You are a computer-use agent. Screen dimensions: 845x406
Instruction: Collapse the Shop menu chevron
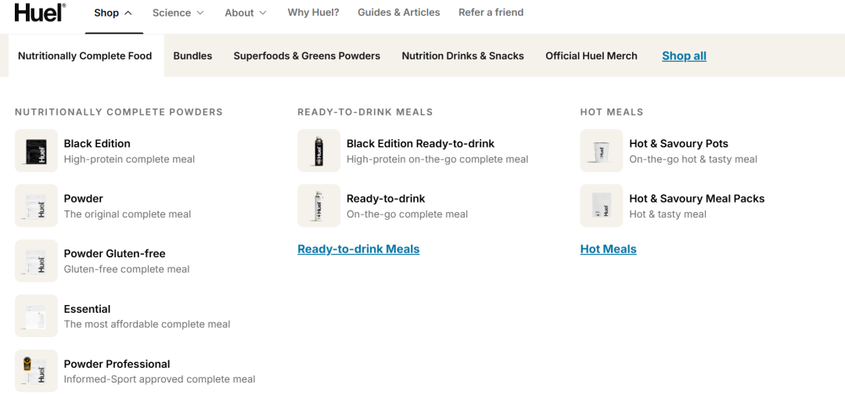click(x=128, y=13)
